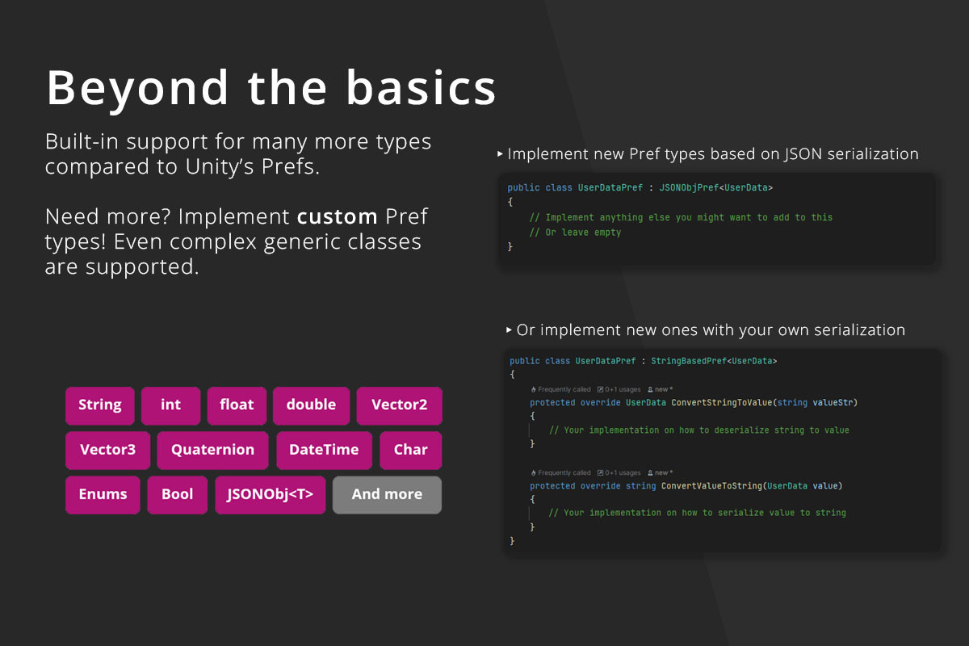Viewport: 969px width, 646px height.
Task: Click the double type button
Action: click(311, 405)
